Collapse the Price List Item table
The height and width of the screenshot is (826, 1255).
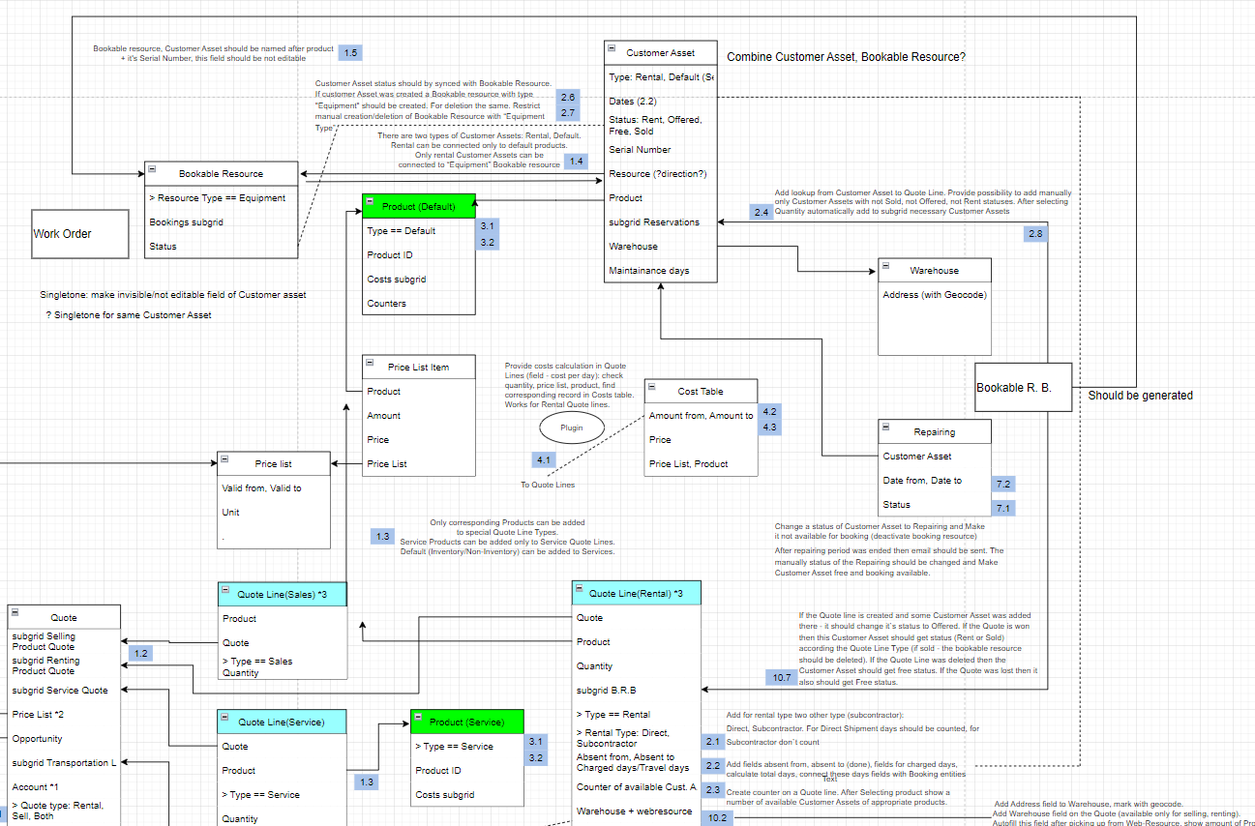370,362
